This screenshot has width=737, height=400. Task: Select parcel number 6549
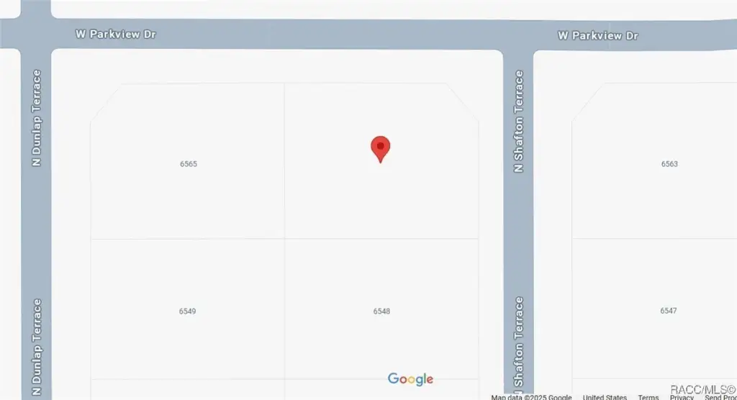188,312
